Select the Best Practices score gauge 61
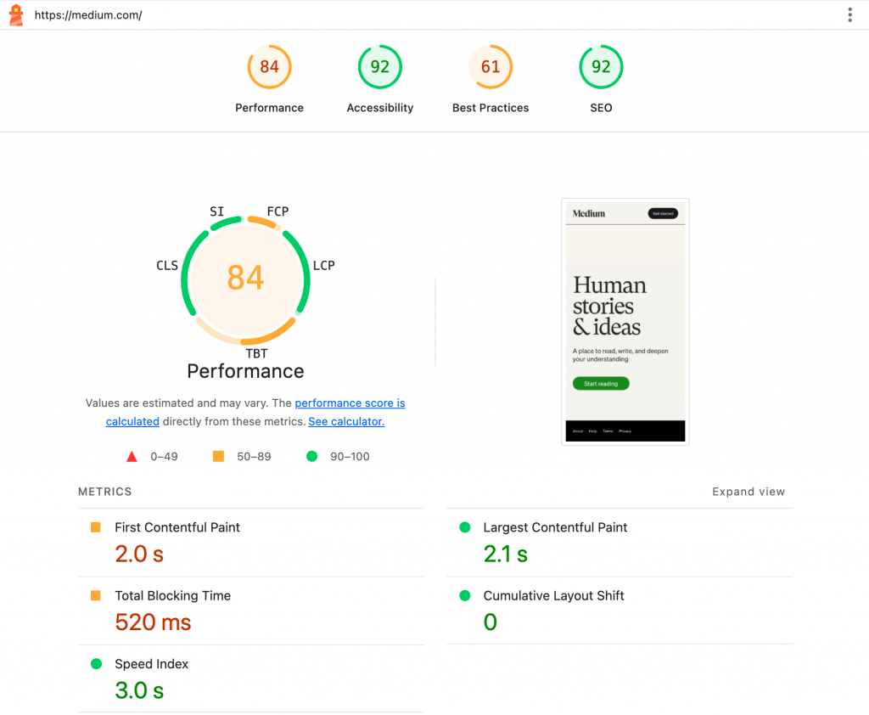The image size is (869, 715). (491, 67)
